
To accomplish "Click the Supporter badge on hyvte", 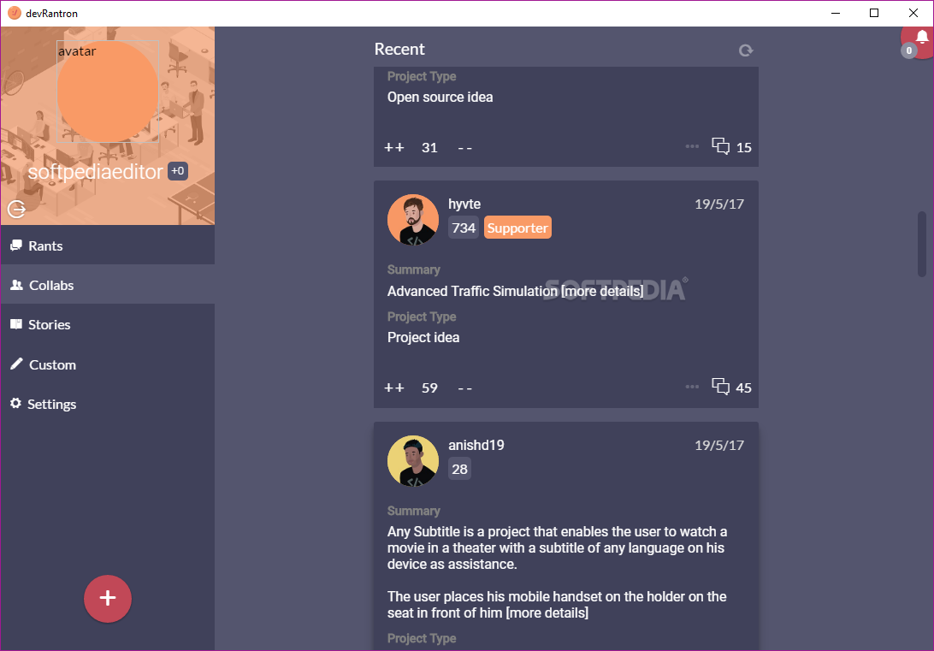I will (x=517, y=228).
